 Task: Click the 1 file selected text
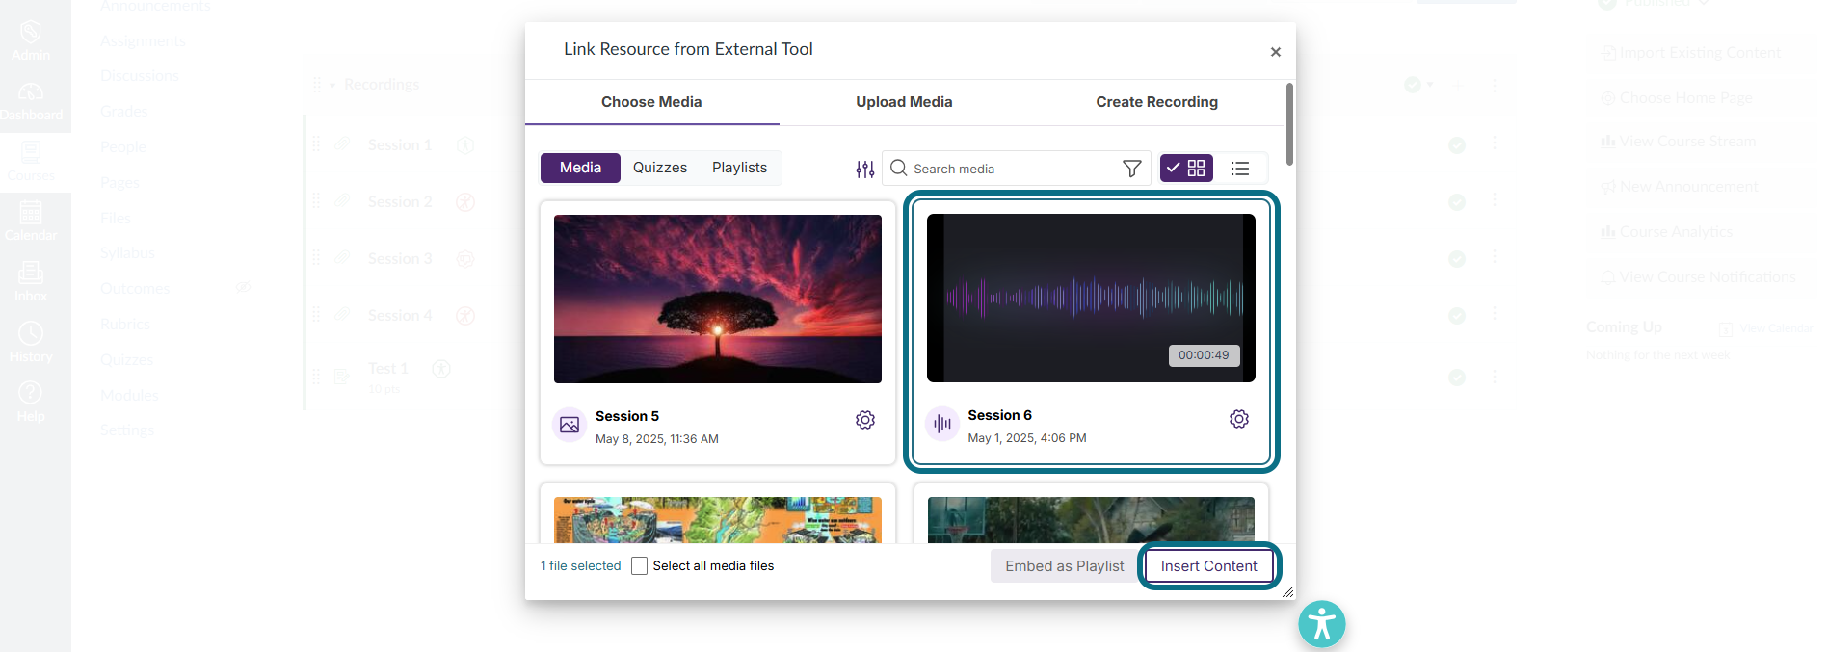[x=580, y=566]
